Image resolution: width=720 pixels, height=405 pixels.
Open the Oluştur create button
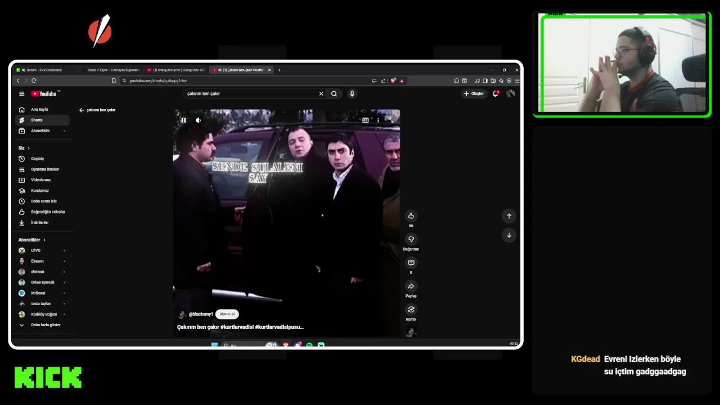pyautogui.click(x=474, y=94)
